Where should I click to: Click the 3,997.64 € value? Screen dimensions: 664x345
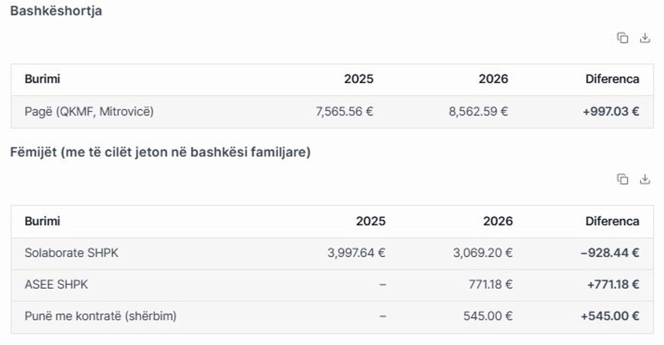(x=356, y=253)
